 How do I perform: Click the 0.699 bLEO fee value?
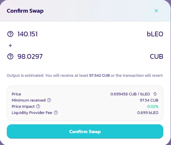pos(148,113)
